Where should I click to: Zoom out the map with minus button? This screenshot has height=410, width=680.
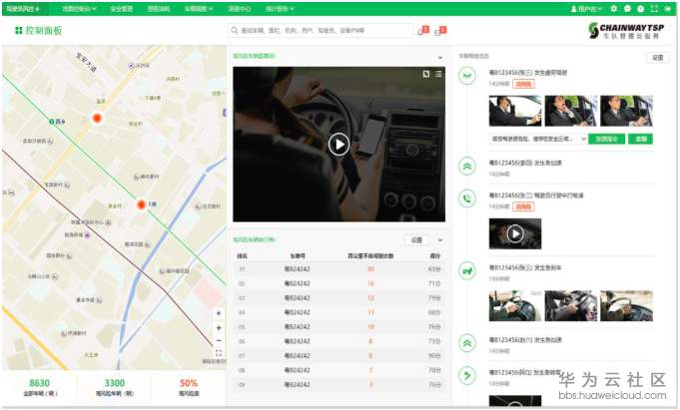(219, 340)
